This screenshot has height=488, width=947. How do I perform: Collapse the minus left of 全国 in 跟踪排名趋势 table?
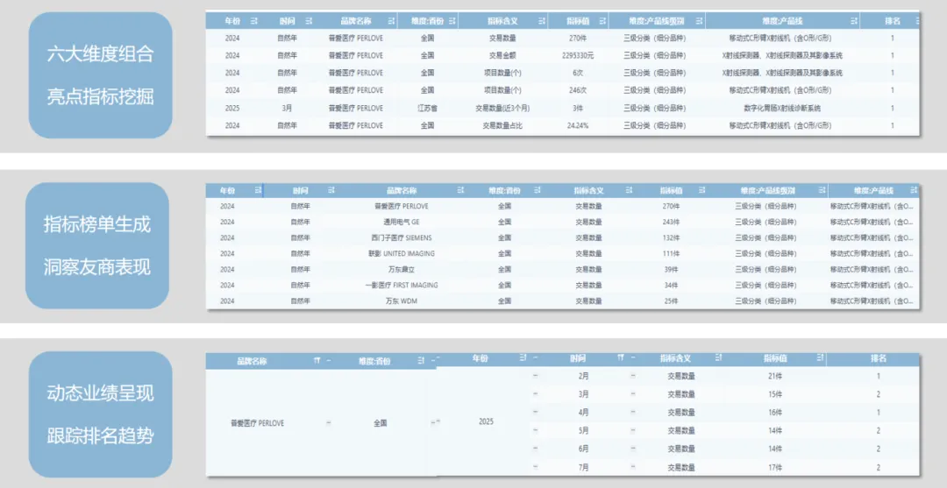click(329, 423)
